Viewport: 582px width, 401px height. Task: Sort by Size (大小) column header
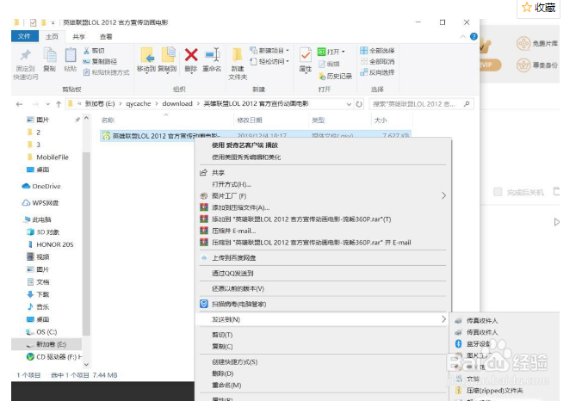(381, 120)
